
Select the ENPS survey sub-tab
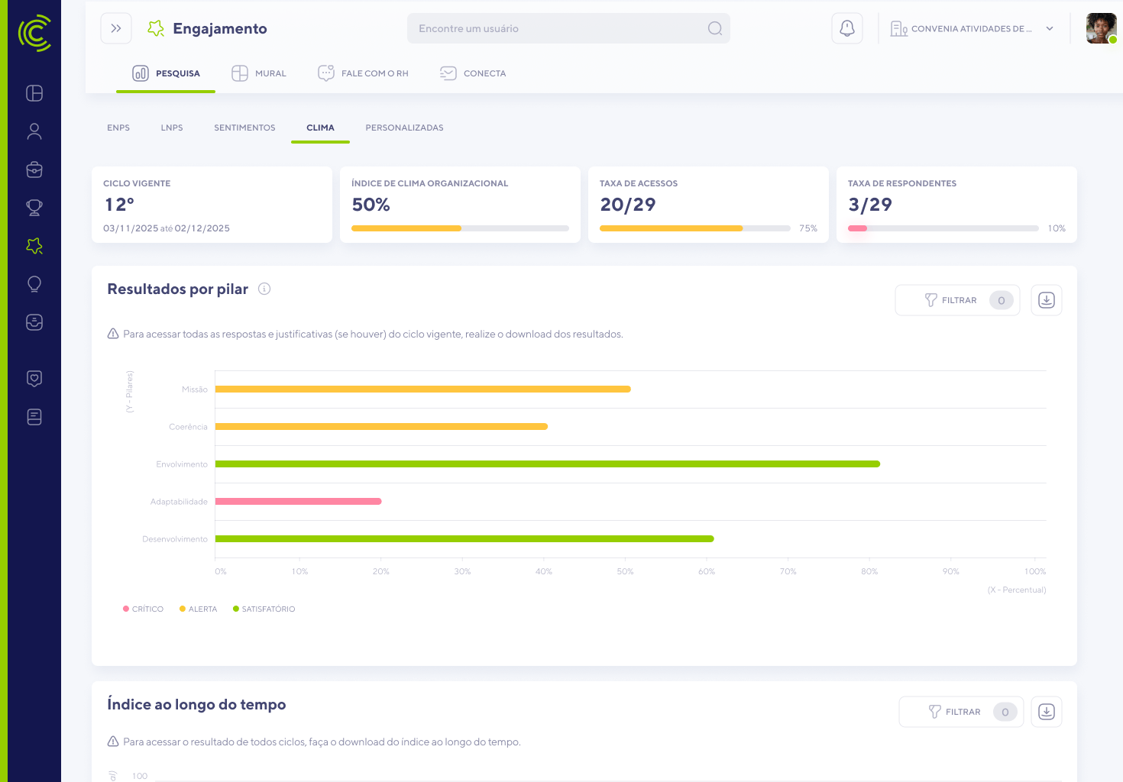point(118,128)
